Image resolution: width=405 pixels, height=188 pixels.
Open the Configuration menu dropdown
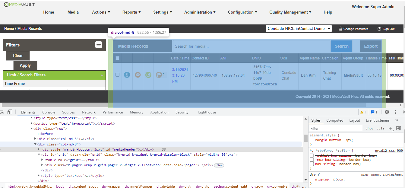coord(242,12)
